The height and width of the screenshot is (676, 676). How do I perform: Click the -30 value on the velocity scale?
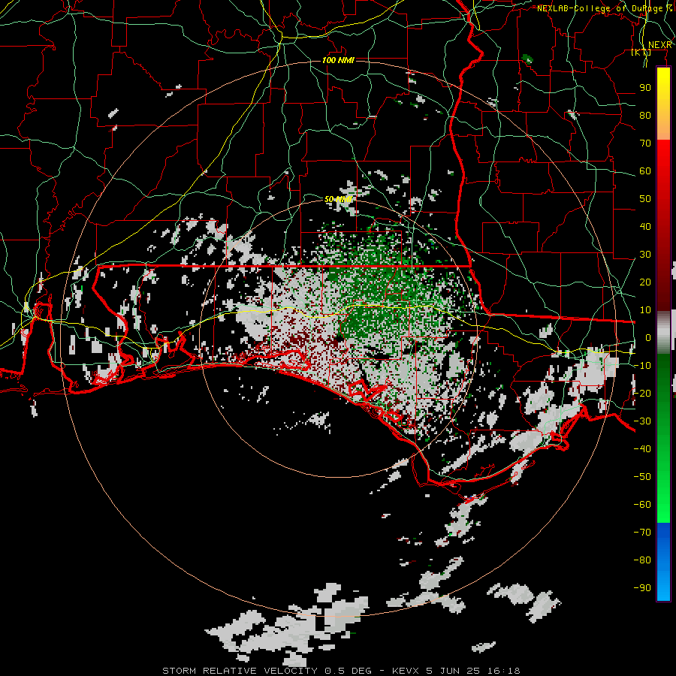point(642,421)
